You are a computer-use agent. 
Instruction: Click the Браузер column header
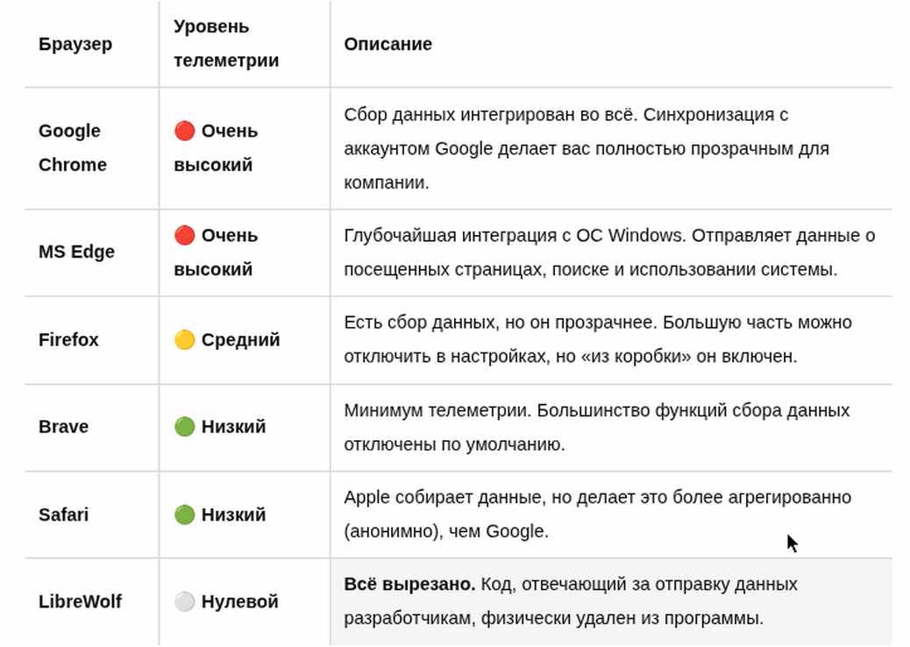pos(75,44)
